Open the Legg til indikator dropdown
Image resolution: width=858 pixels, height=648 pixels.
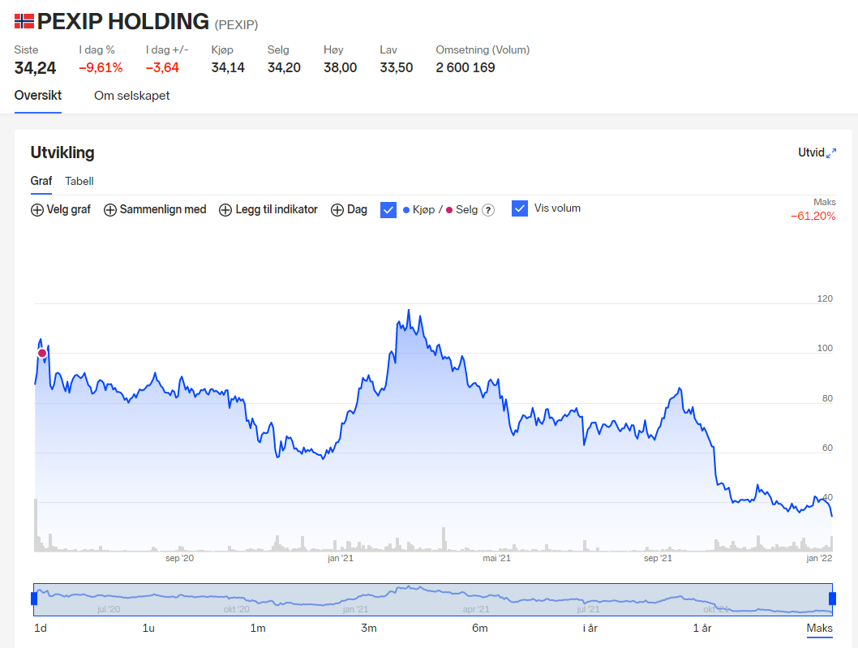[x=276, y=210]
